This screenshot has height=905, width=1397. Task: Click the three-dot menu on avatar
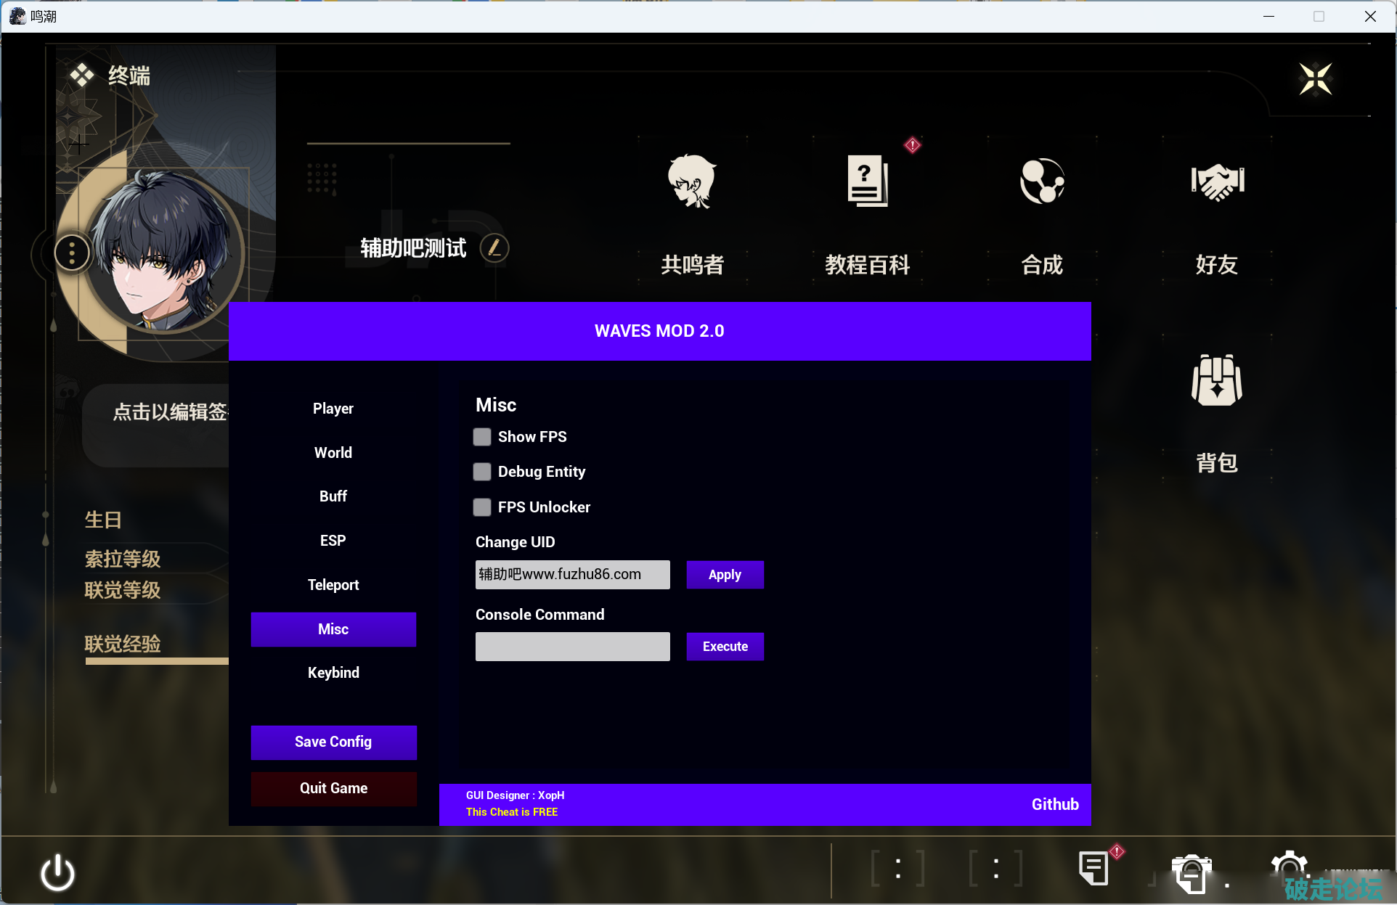click(72, 253)
